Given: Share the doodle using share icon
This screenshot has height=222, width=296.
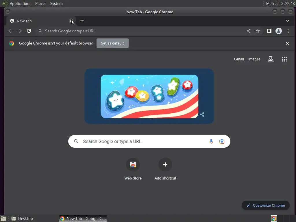Looking at the screenshot, I should (x=202, y=114).
